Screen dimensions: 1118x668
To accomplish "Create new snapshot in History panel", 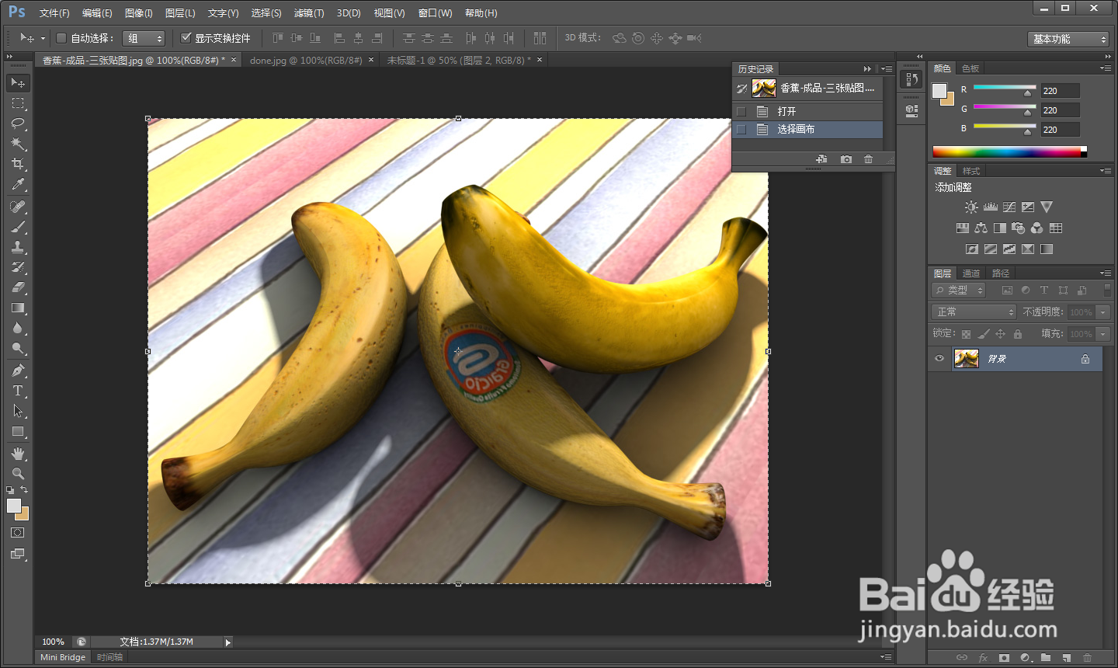I will (845, 159).
